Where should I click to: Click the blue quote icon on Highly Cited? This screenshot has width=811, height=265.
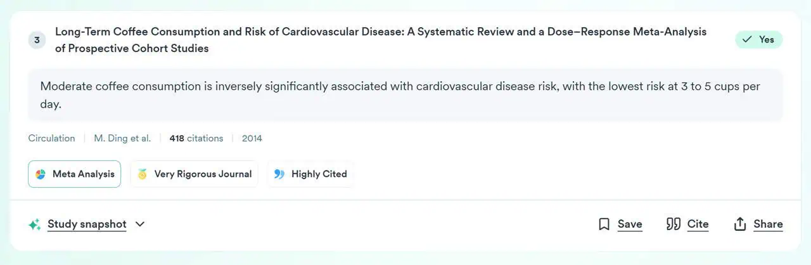click(279, 174)
